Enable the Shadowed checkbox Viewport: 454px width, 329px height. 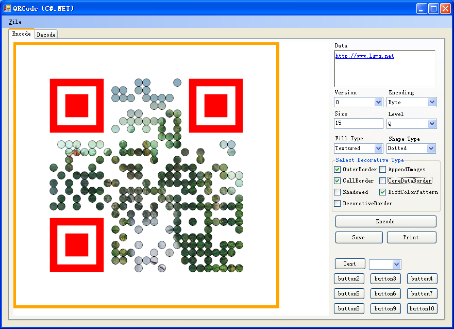[x=338, y=192]
